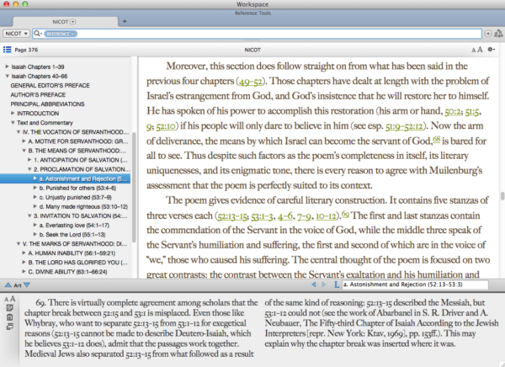505x367 pixels.
Task: Follow the 52:13–15 scripture link
Action: point(232,215)
